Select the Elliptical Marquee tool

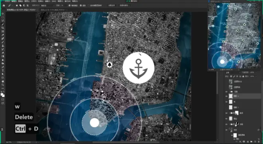(x=3, y=17)
